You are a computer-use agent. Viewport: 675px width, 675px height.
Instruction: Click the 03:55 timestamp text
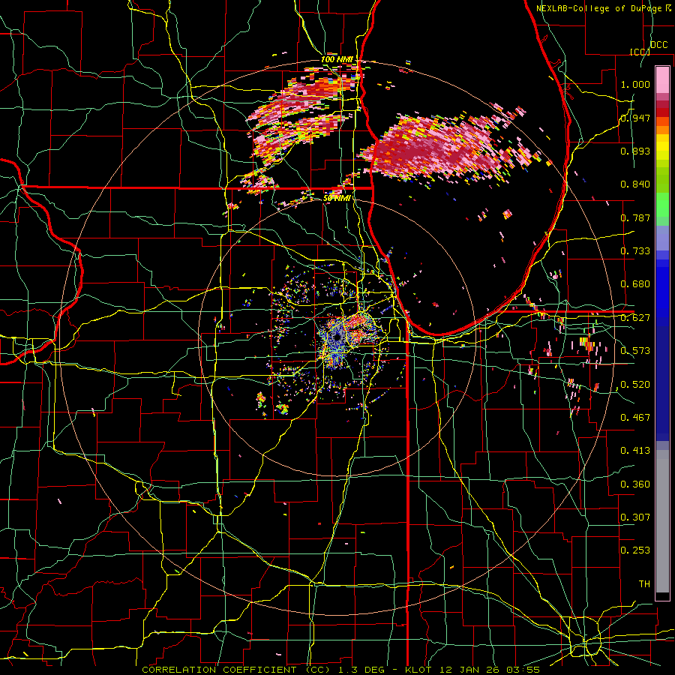(x=524, y=670)
